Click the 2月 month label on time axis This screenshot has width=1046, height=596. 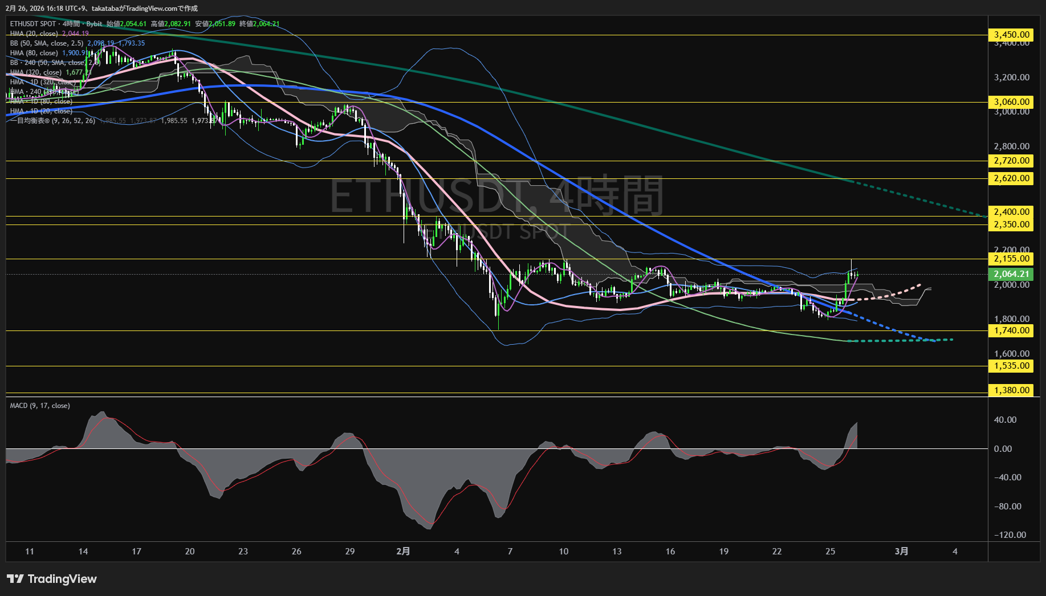403,551
